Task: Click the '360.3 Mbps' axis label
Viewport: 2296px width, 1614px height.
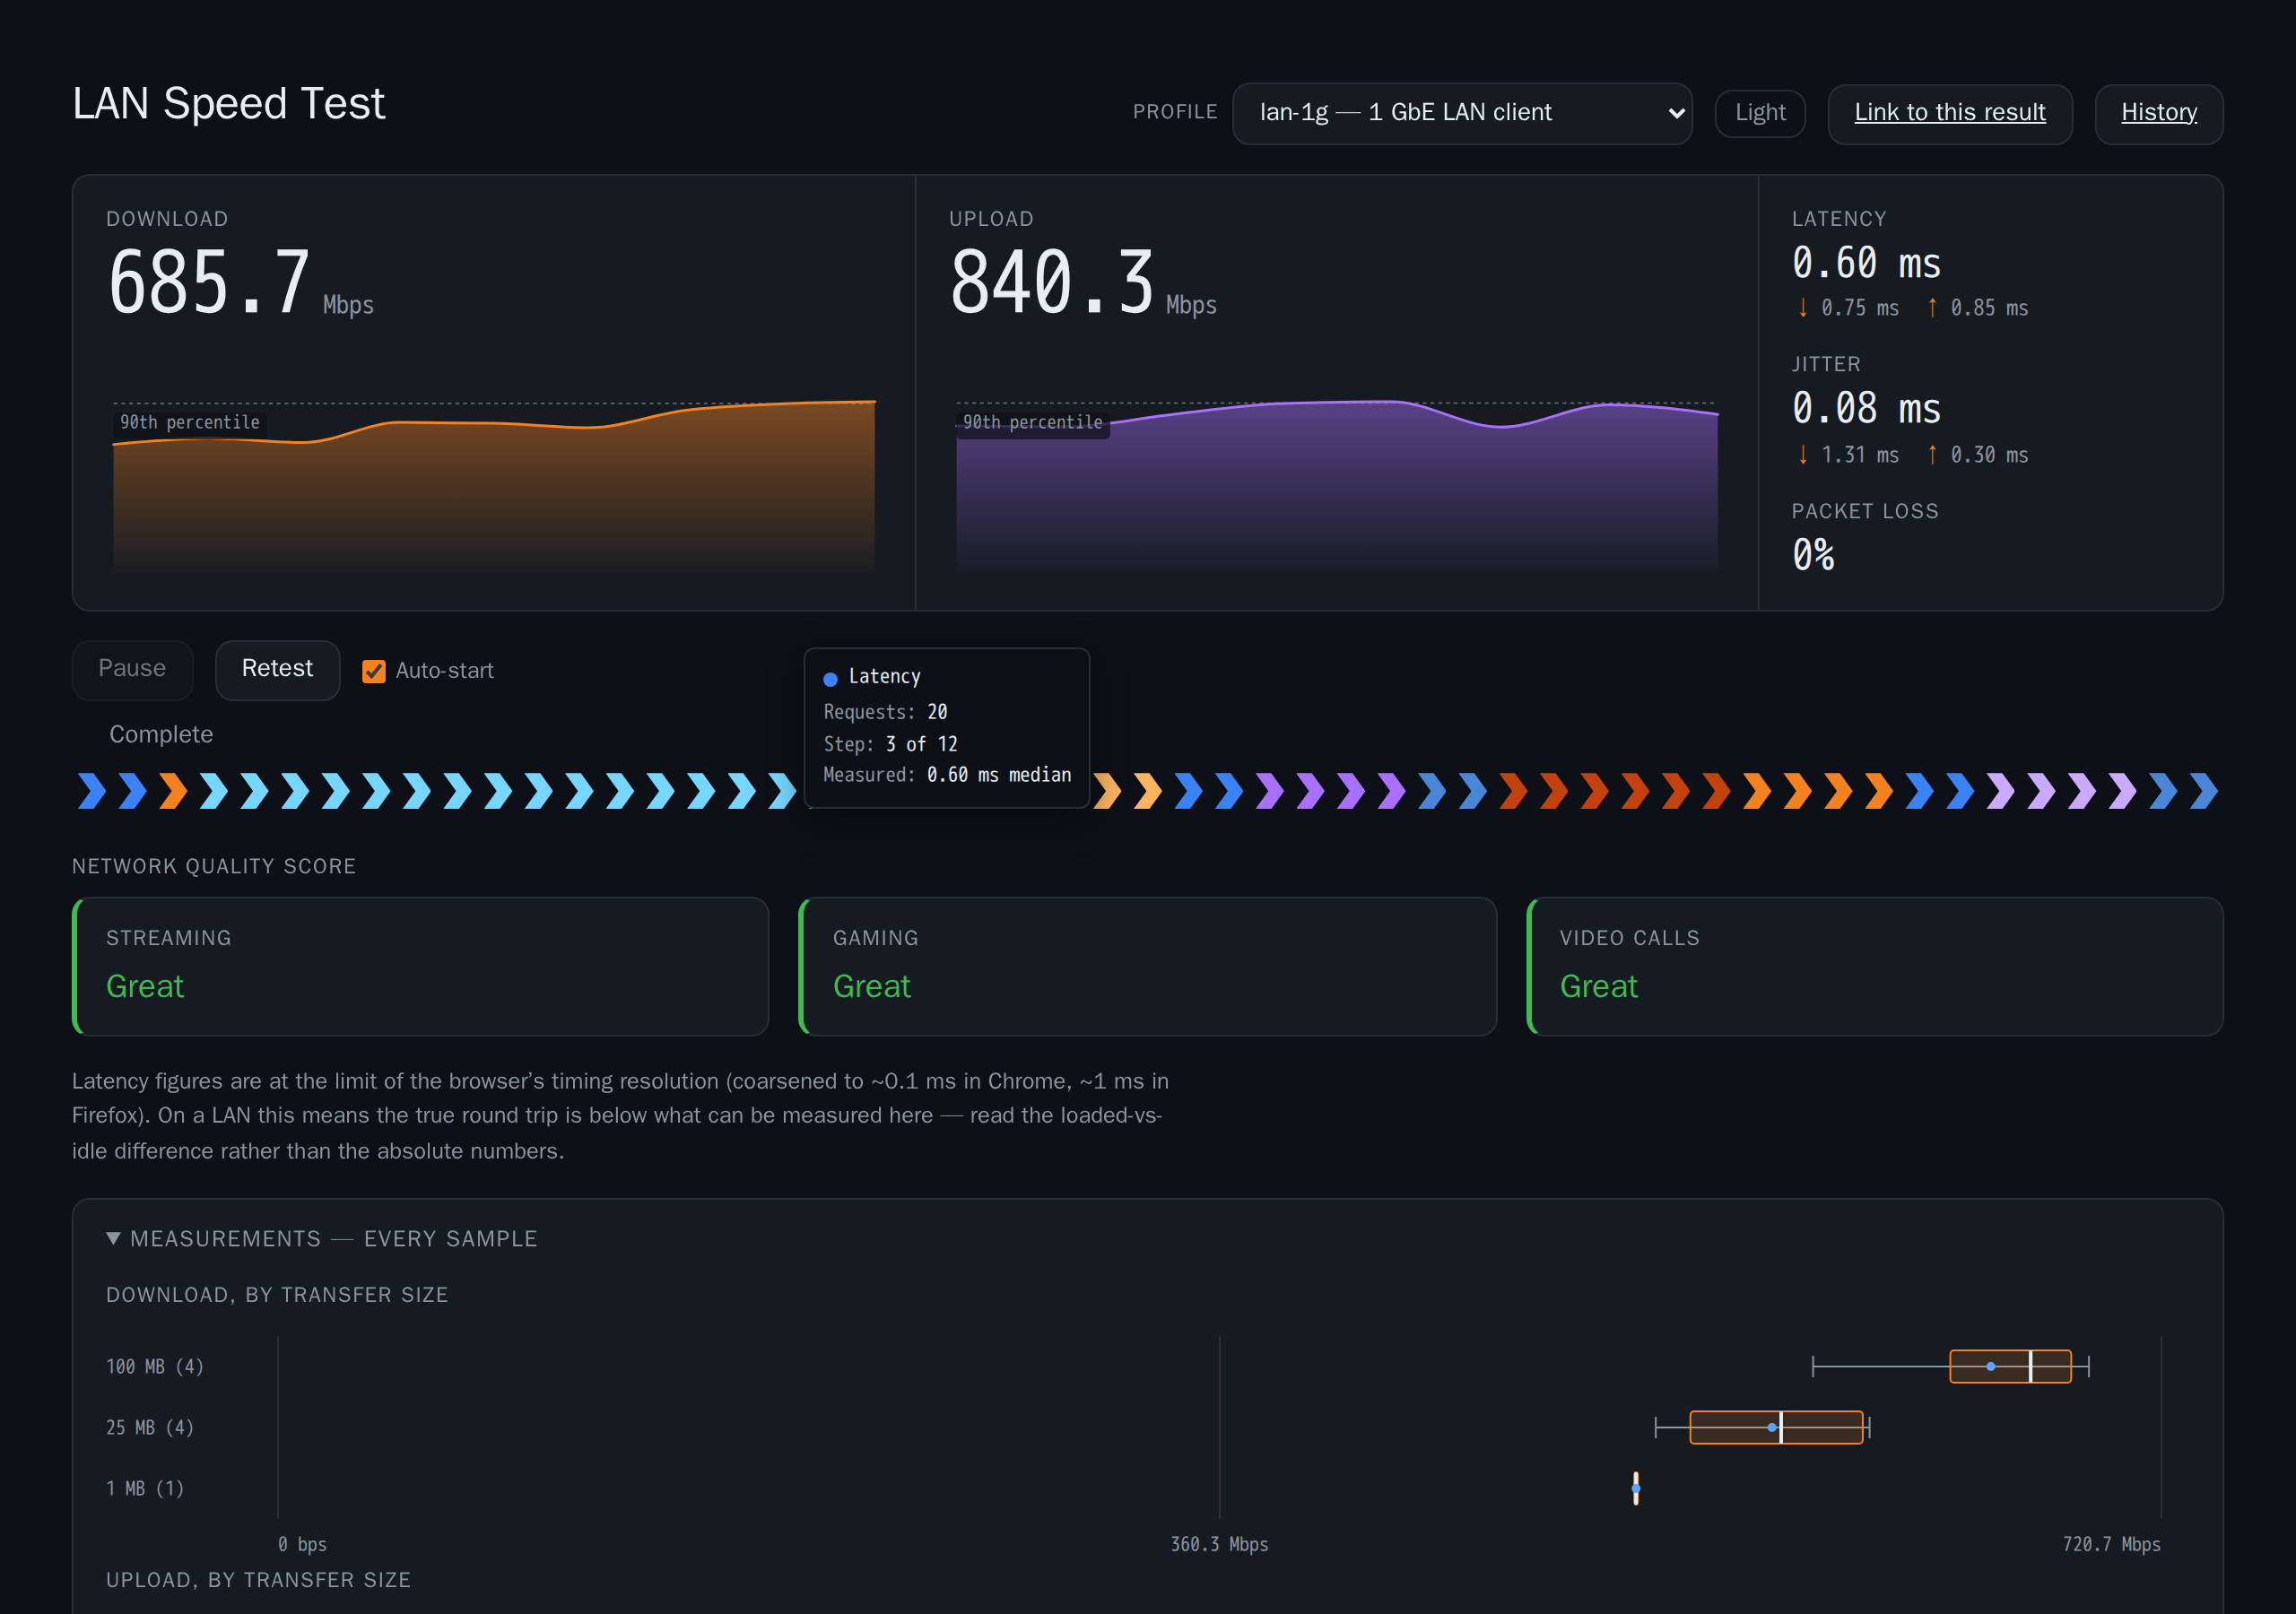Action: (1219, 1544)
